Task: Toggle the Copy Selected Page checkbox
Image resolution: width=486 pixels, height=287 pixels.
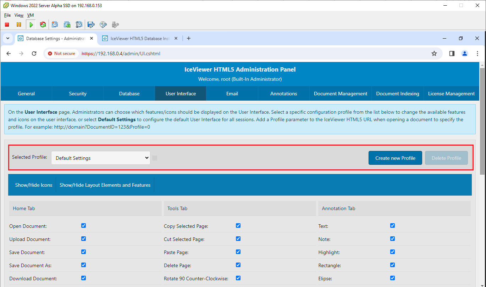Action: 238,226
